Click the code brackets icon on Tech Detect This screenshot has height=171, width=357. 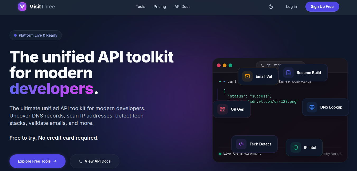[x=241, y=144]
